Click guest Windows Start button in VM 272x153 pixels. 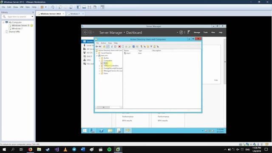click(85, 130)
